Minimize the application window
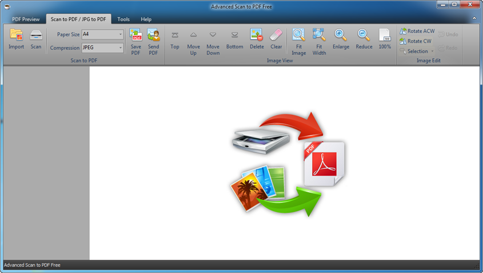Screen dimensions: 483x273 pyautogui.click(x=442, y=5)
